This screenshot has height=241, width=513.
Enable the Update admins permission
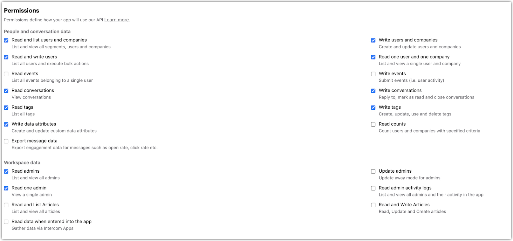pyautogui.click(x=373, y=171)
